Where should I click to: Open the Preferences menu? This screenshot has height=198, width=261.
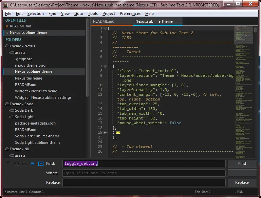130,14
